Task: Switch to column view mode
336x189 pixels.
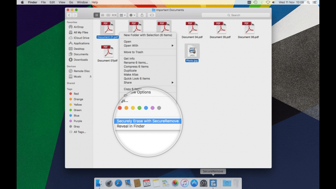Action: pos(109,15)
